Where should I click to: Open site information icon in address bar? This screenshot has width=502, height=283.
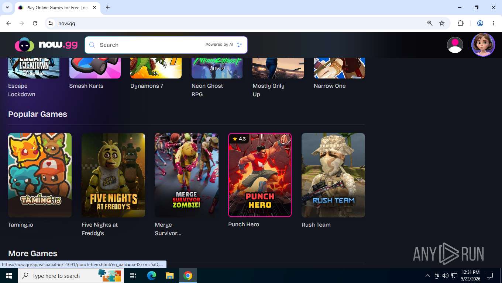click(51, 23)
